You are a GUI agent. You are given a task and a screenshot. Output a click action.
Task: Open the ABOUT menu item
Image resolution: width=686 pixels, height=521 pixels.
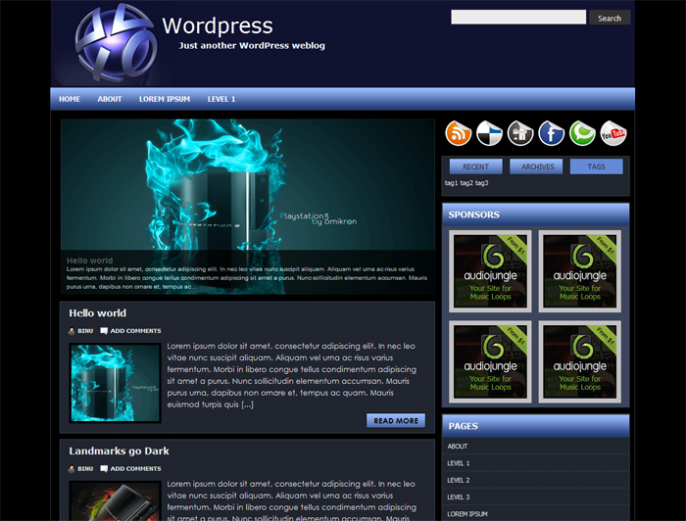point(110,99)
